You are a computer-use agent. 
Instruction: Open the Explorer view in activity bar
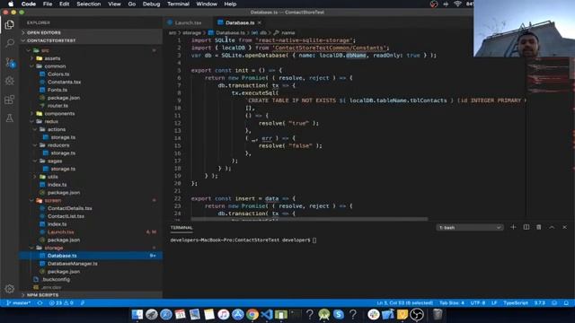[x=10, y=24]
